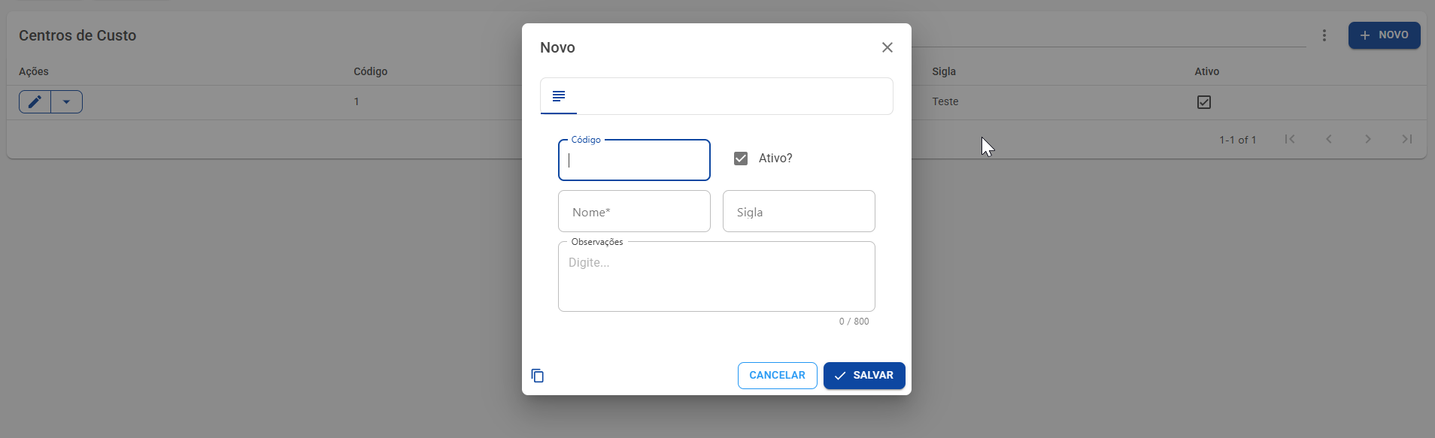Select the 'Teste' cell in Sigla column
The height and width of the screenshot is (438, 1435).
coord(945,101)
